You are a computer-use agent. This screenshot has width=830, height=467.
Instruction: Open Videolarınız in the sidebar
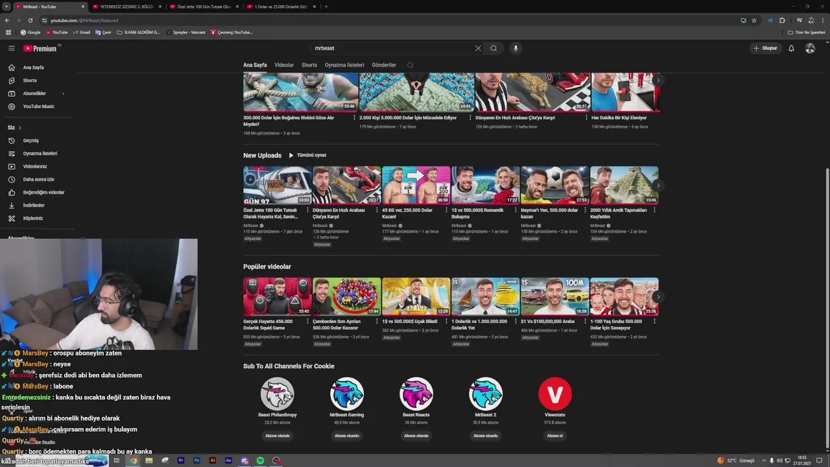[35, 167]
